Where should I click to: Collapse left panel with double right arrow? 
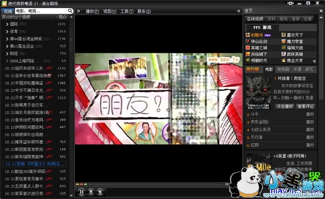click(x=78, y=11)
